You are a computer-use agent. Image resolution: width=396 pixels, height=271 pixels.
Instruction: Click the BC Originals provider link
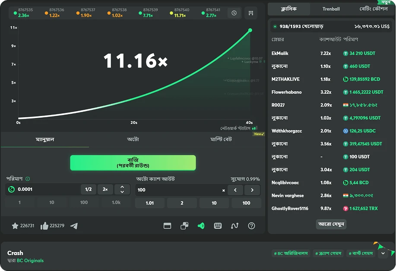click(30, 261)
